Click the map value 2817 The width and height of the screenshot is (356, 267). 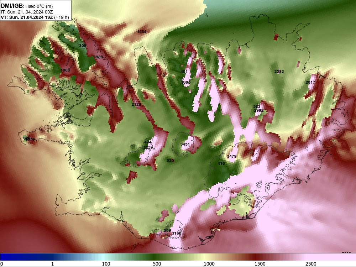(x=310, y=82)
